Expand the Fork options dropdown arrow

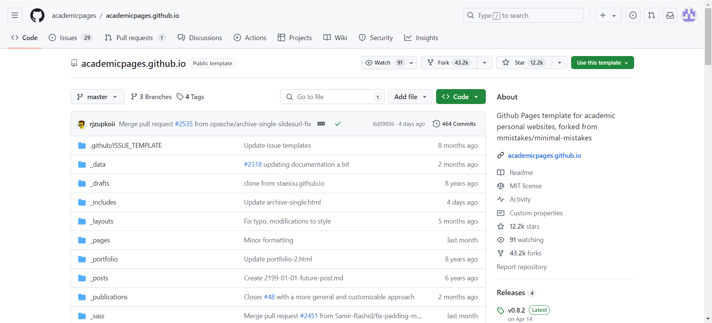(x=485, y=62)
